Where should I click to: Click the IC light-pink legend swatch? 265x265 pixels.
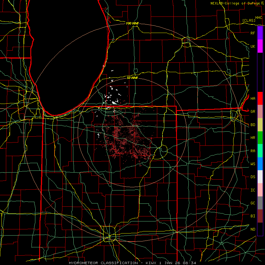(260, 190)
